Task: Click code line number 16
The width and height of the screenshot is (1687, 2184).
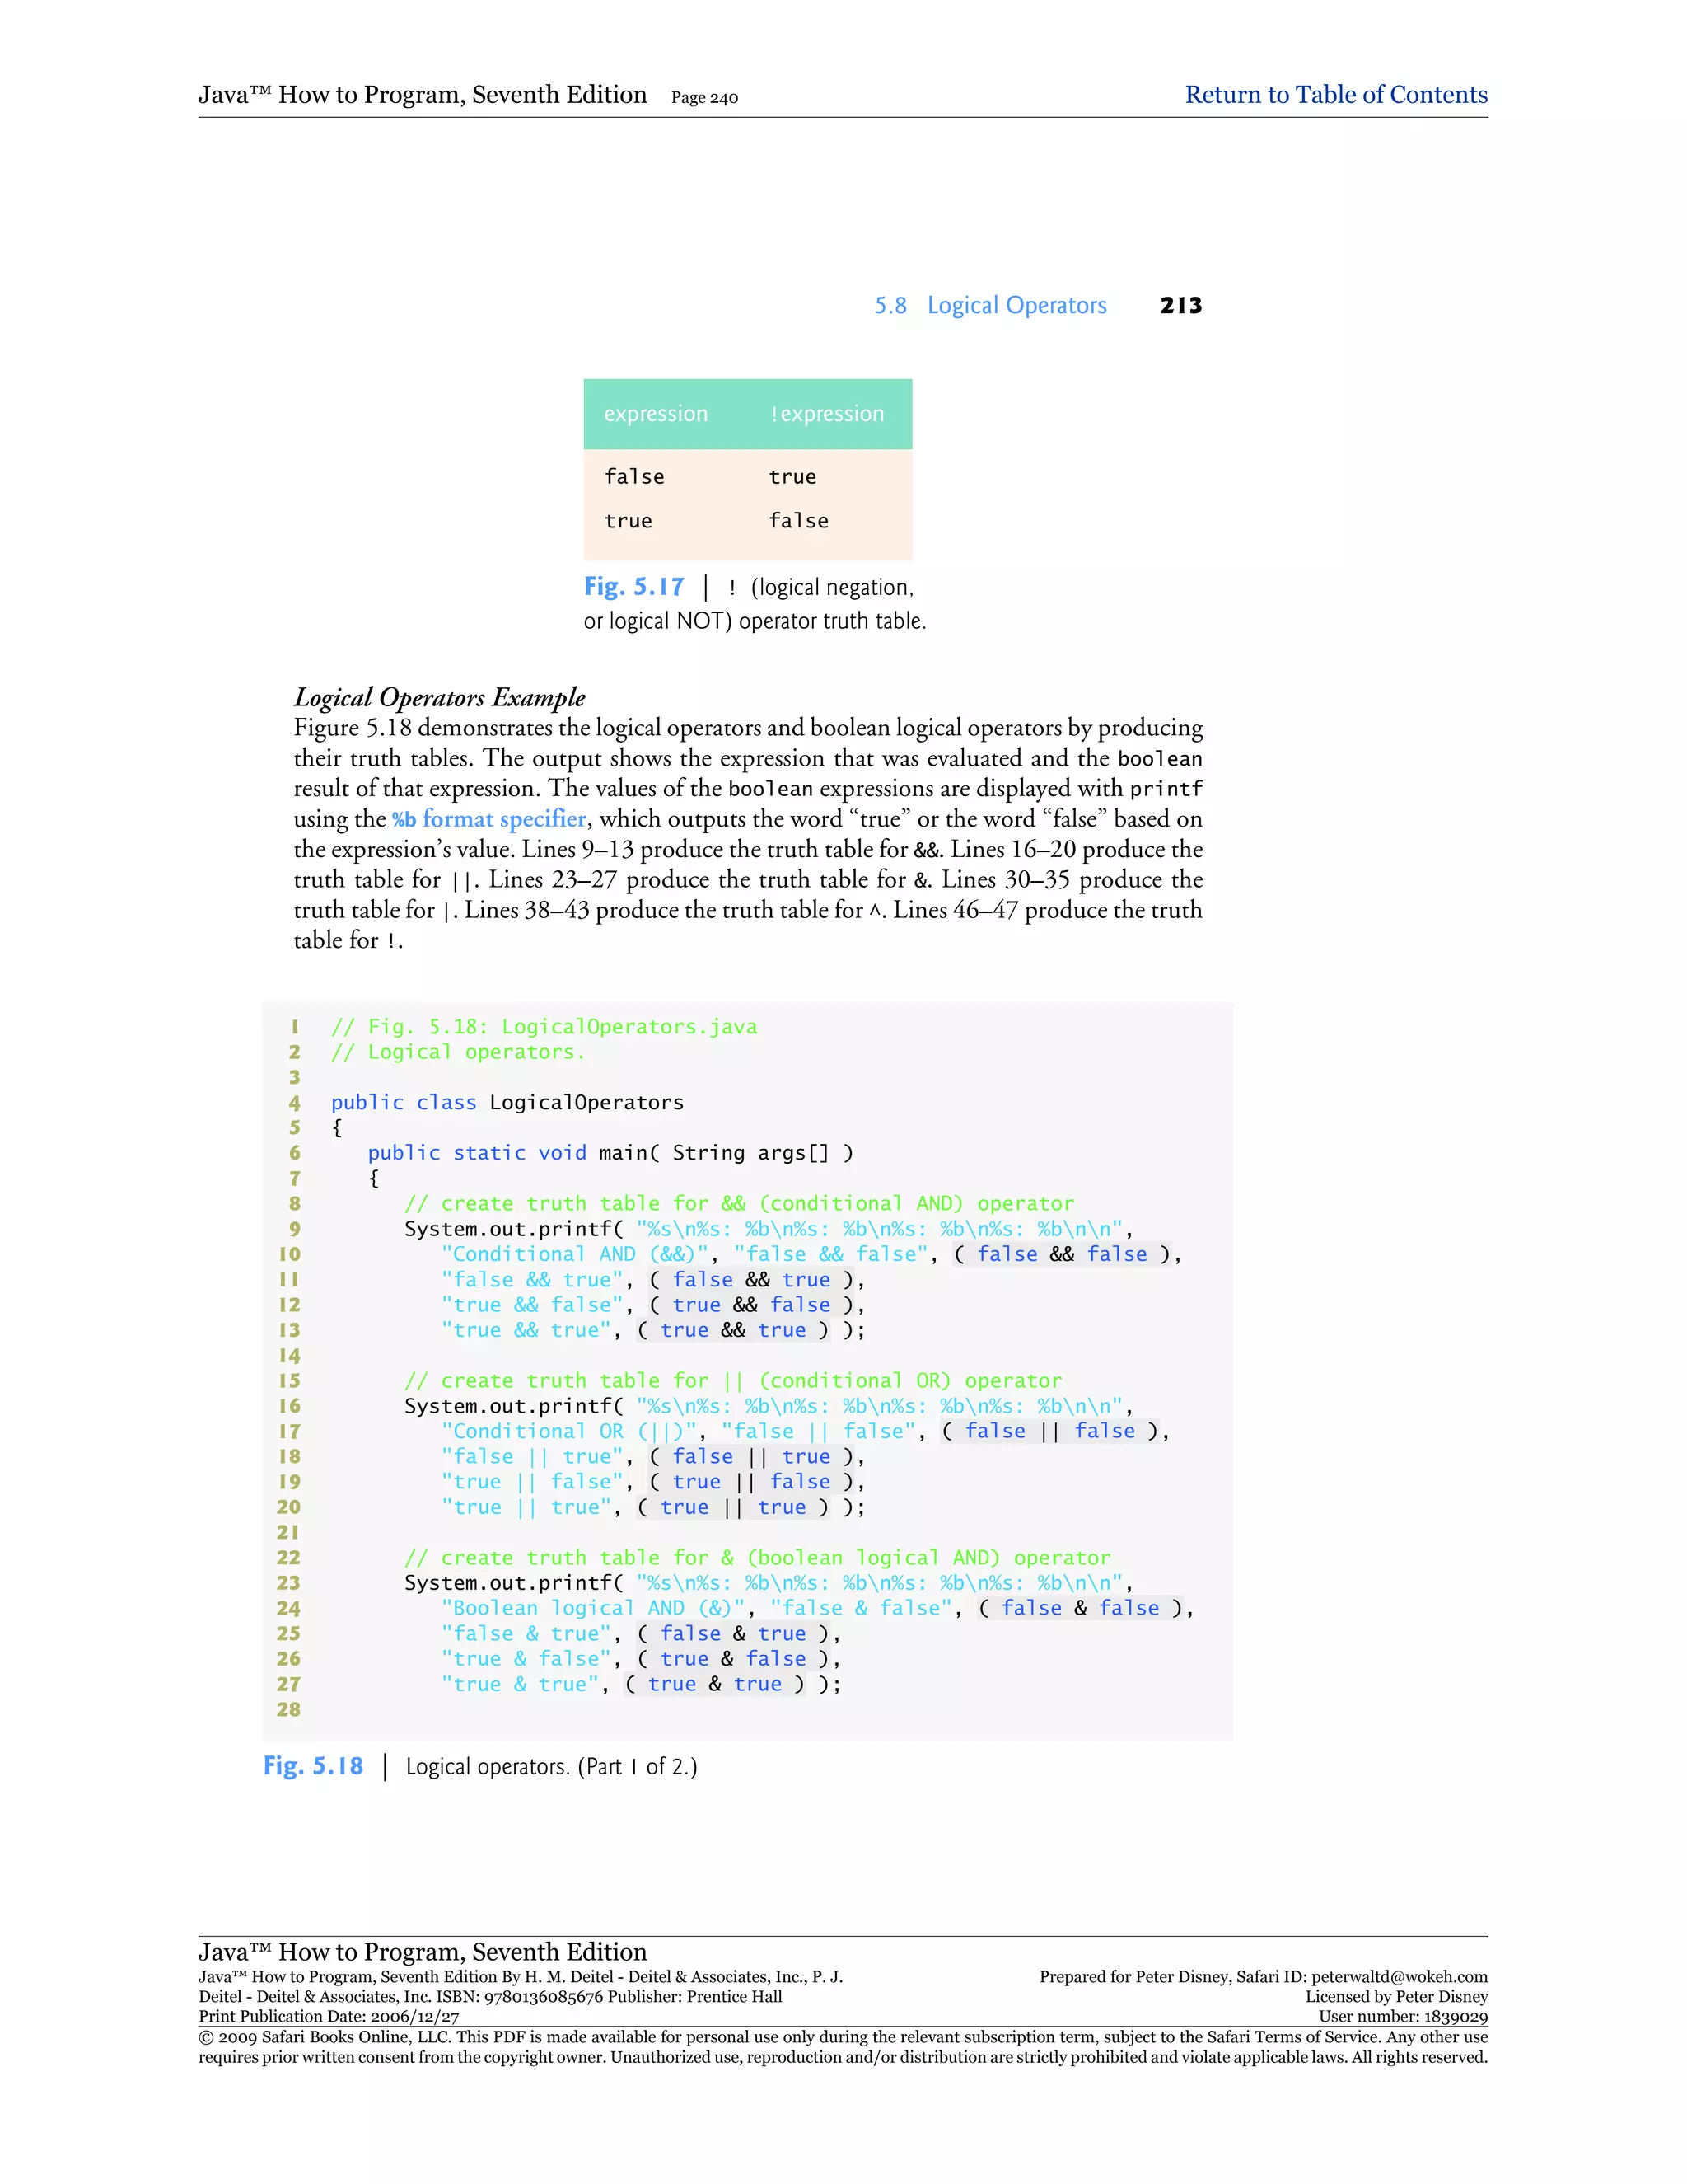Action: 290,1406
